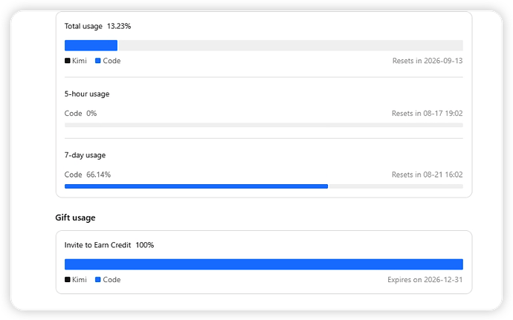Click the Kimi label under Total usage

79,61
